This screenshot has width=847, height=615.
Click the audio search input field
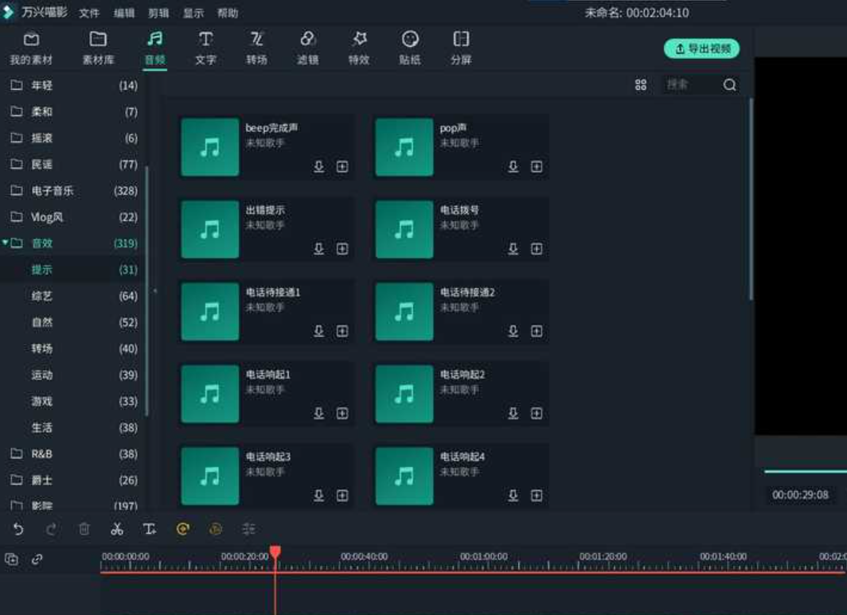pyautogui.click(x=692, y=85)
